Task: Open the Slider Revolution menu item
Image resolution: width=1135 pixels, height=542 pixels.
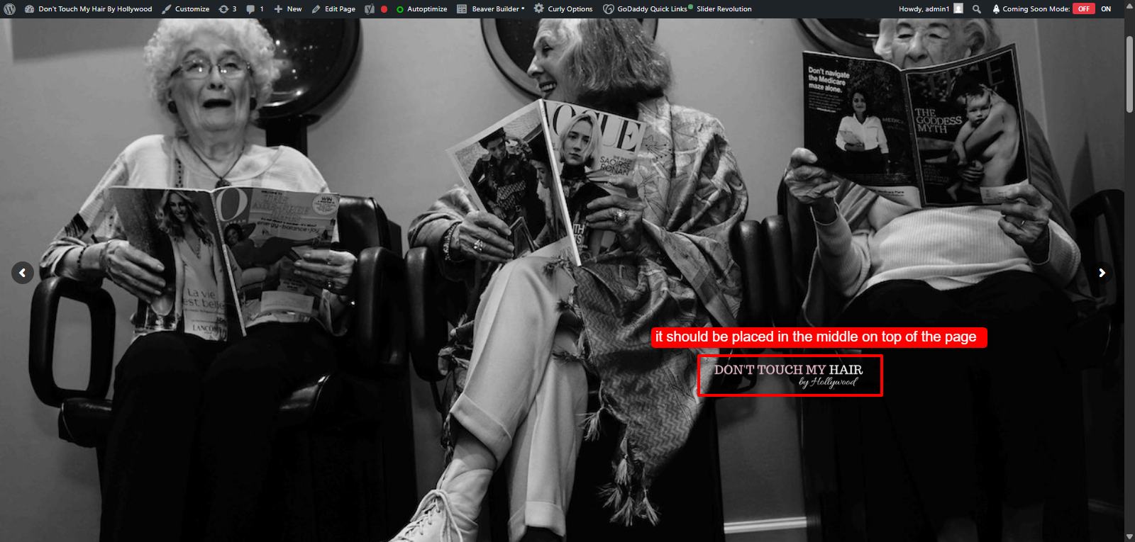Action: (x=724, y=9)
